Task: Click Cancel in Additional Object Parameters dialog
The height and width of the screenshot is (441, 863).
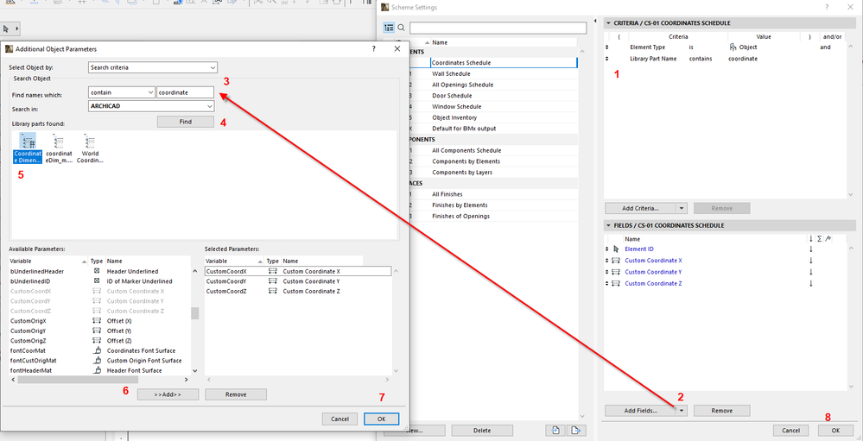Action: [340, 419]
